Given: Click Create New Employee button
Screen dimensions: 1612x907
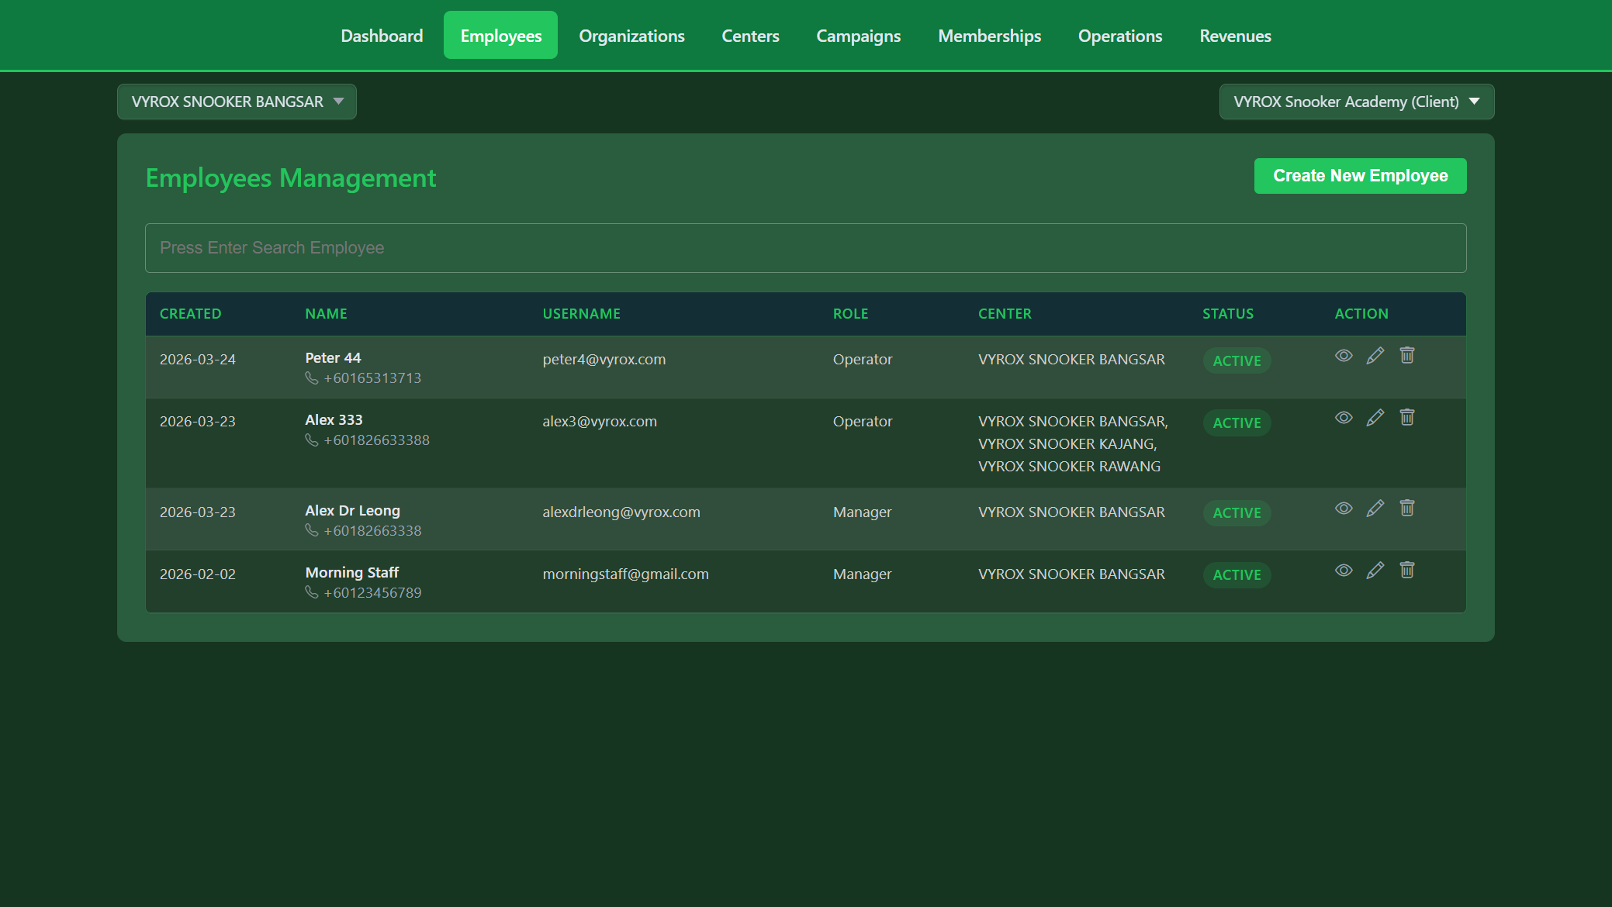Looking at the screenshot, I should click(1360, 176).
